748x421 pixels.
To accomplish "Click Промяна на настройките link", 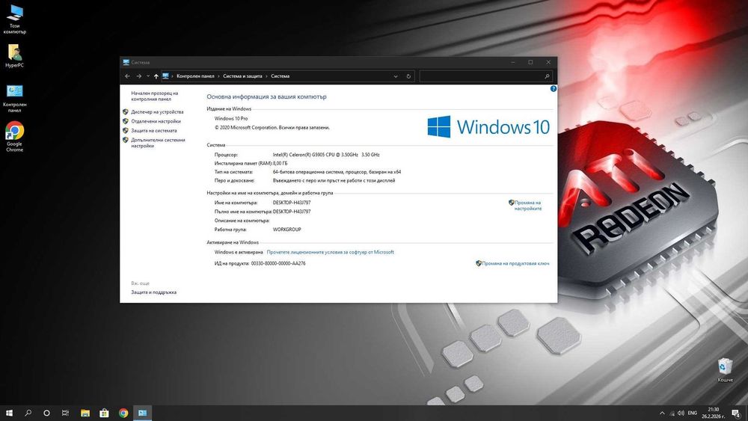I will [527, 206].
